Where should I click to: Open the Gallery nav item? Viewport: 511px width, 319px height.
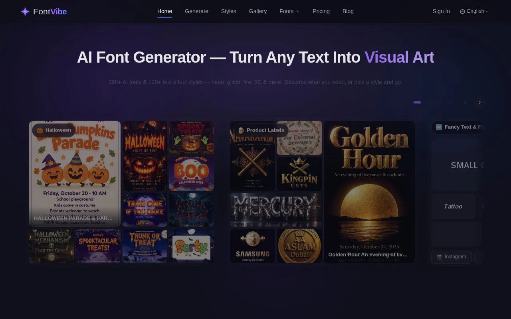[x=258, y=11]
